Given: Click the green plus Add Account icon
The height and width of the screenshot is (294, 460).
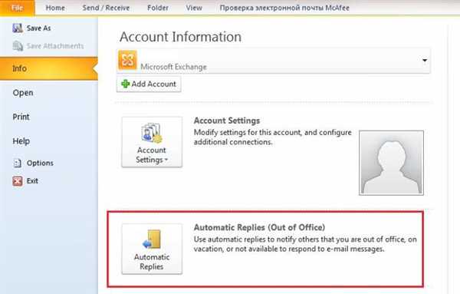Looking at the screenshot, I should tap(126, 84).
